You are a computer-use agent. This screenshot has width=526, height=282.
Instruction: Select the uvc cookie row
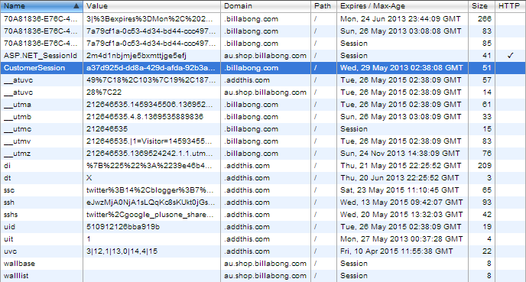point(263,251)
